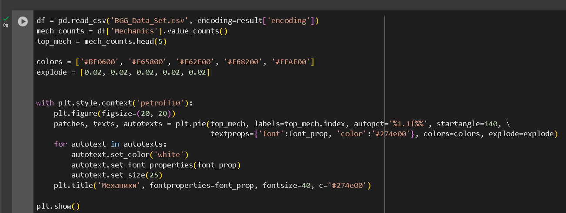Click the textprops keyword argument
Image resolution: width=566 pixels, height=213 pixels.
point(230,134)
